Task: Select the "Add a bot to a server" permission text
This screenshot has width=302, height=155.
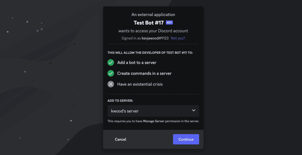Action: [x=137, y=62]
